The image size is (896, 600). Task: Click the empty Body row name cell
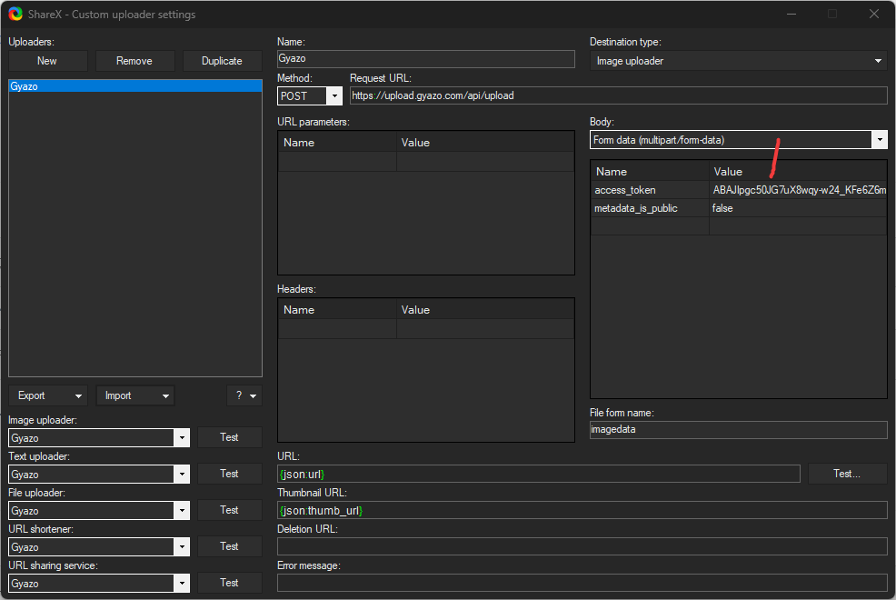coord(650,226)
